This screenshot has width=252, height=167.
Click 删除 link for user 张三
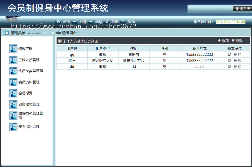pyautogui.click(x=237, y=60)
